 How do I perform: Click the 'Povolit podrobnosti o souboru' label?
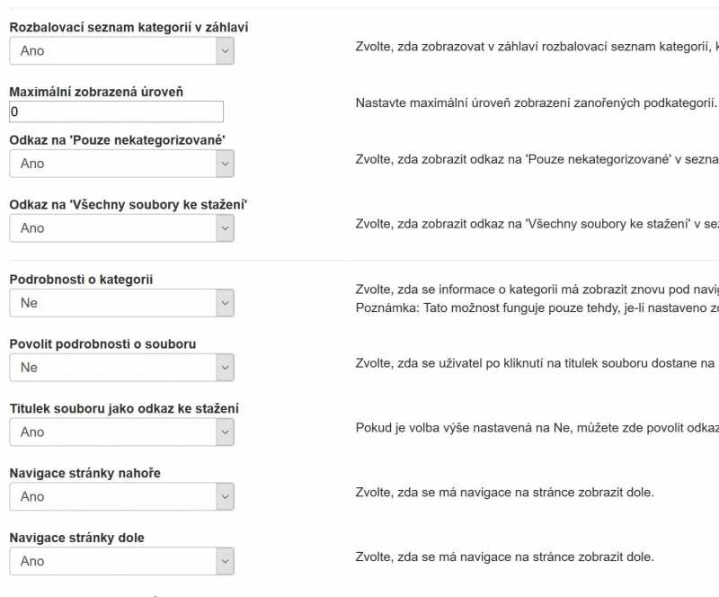(x=102, y=344)
